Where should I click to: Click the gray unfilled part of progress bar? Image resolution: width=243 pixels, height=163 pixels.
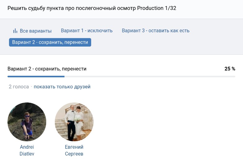tap(149, 76)
